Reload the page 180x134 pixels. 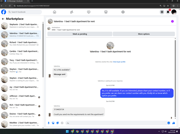pyautogui.click(x=10, y=6)
